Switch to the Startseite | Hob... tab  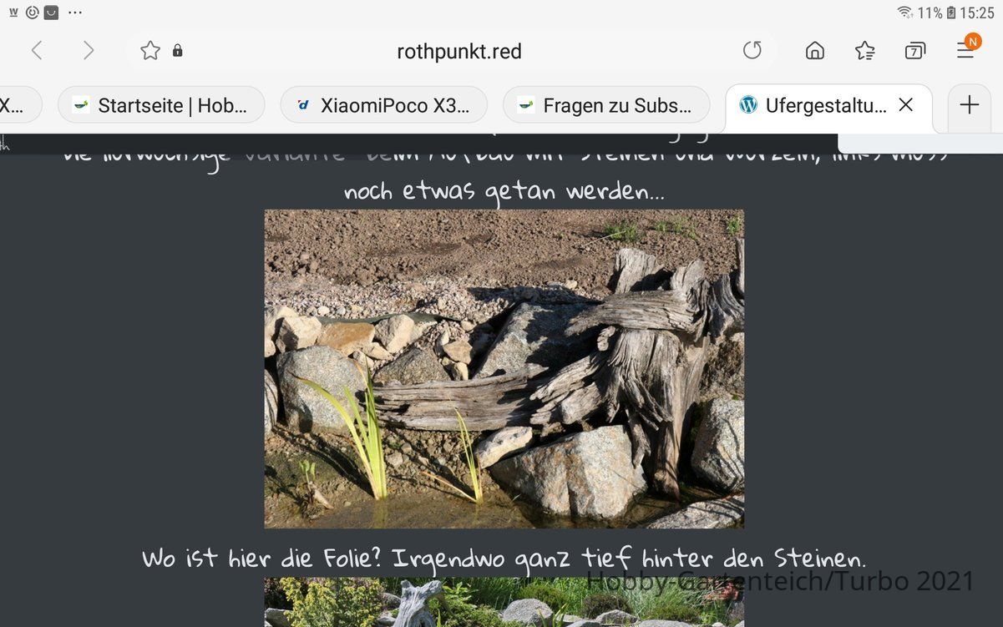pyautogui.click(x=161, y=105)
